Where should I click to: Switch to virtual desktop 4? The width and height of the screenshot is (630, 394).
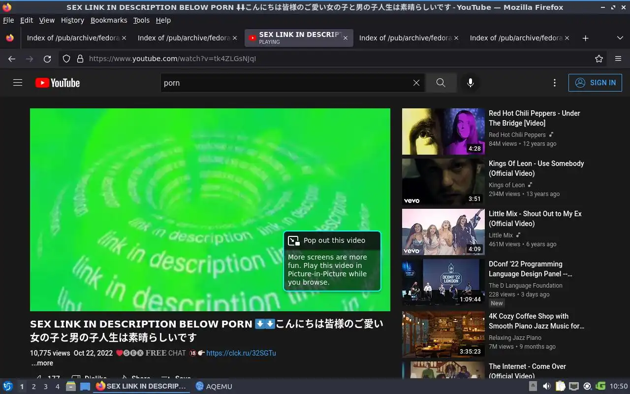57,387
